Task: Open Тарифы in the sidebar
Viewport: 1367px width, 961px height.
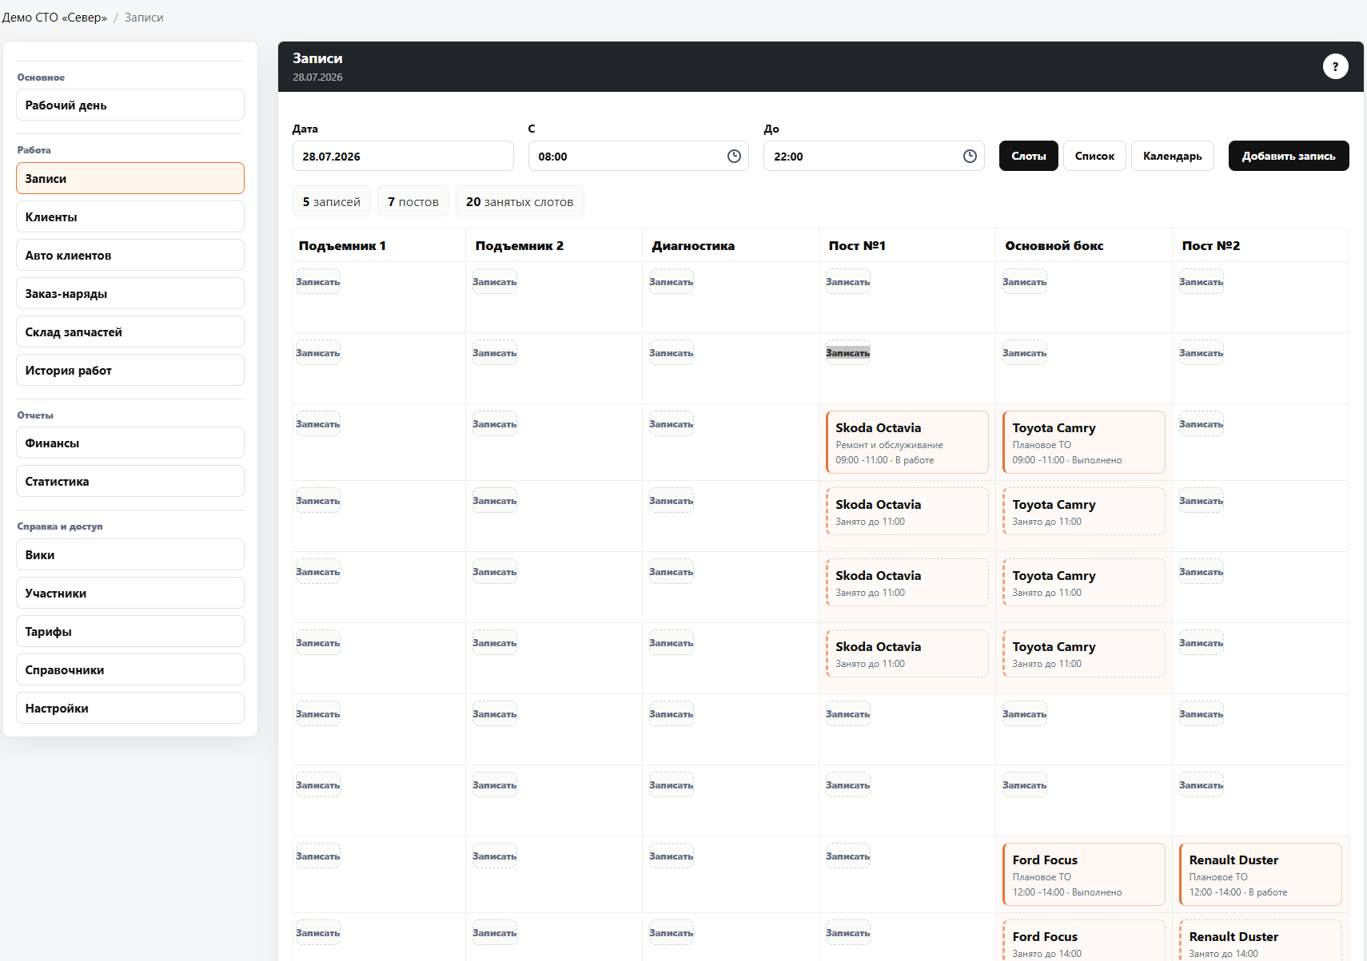Action: [130, 631]
